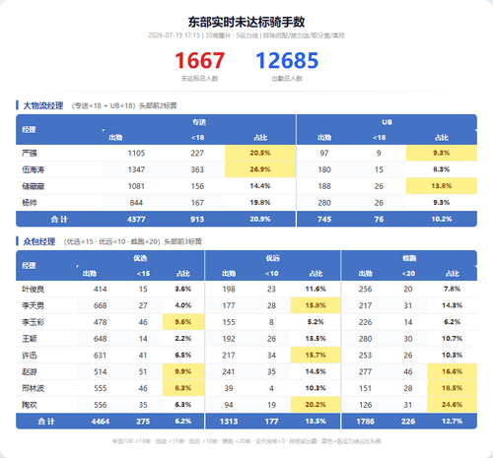Click the highlighted 24.6% cell
The height and width of the screenshot is (458, 493).
pyautogui.click(x=453, y=405)
